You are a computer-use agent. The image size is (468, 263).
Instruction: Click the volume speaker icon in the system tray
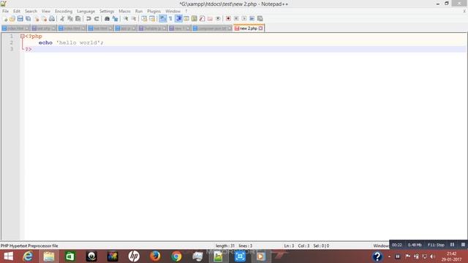(x=432, y=256)
